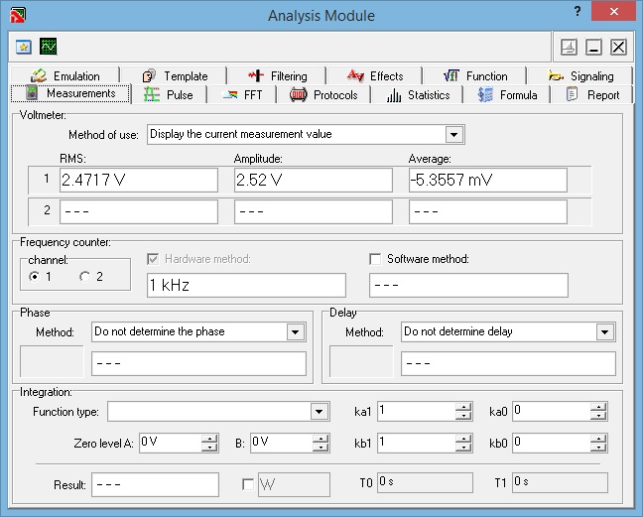
Task: Enable the Software method checkbox
Action: coord(375,259)
